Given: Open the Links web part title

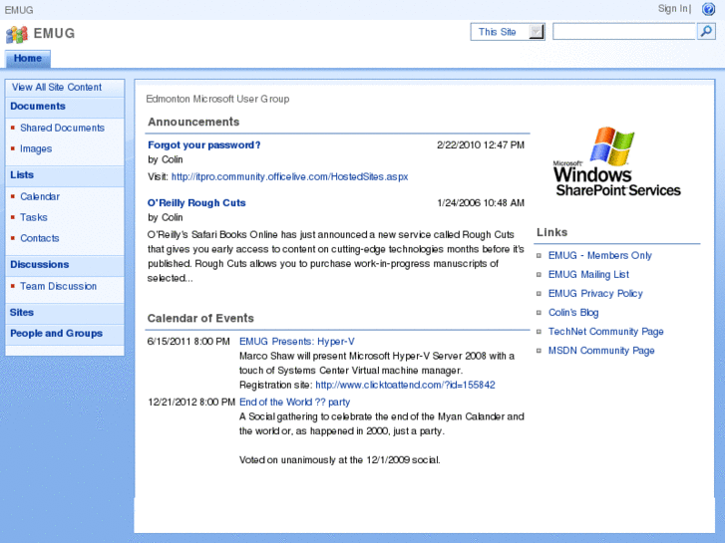Looking at the screenshot, I should point(552,232).
